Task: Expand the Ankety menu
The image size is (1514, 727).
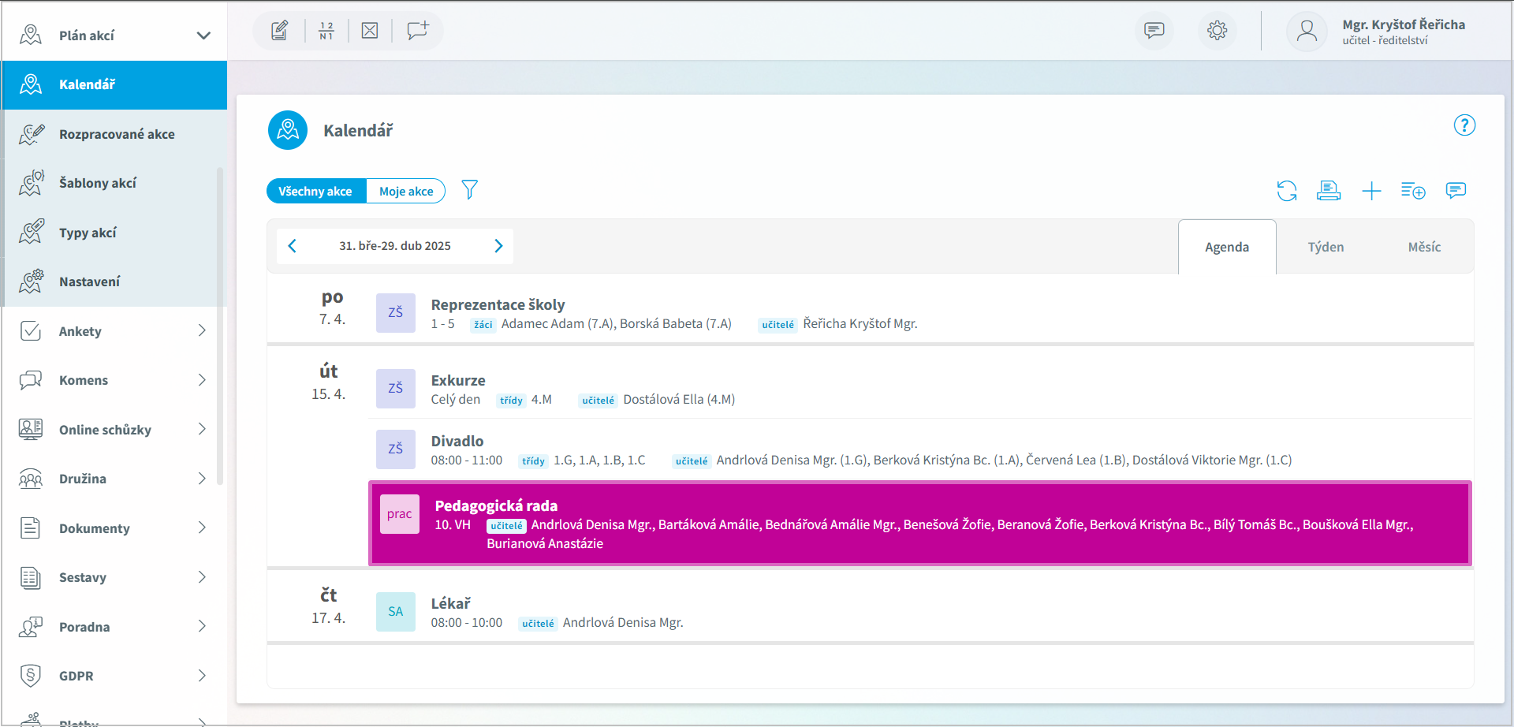Action: (114, 331)
